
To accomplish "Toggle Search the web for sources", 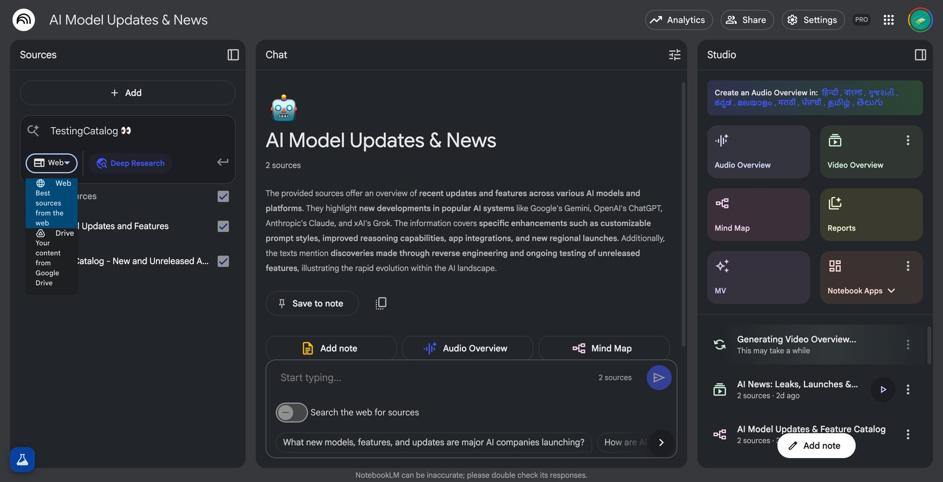I will coord(291,412).
